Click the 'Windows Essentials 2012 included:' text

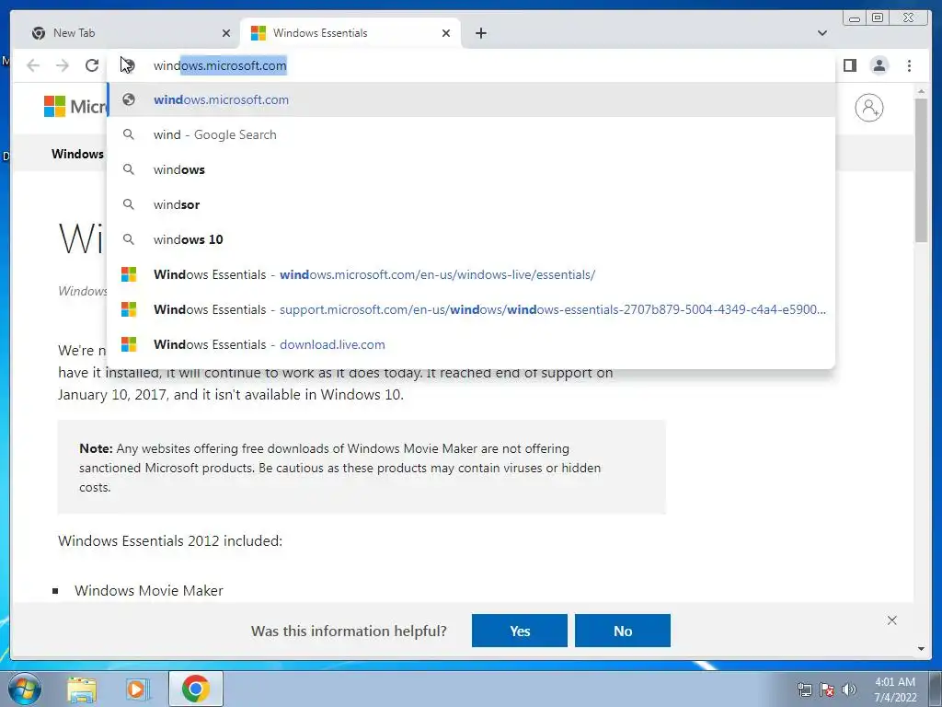[x=170, y=540]
